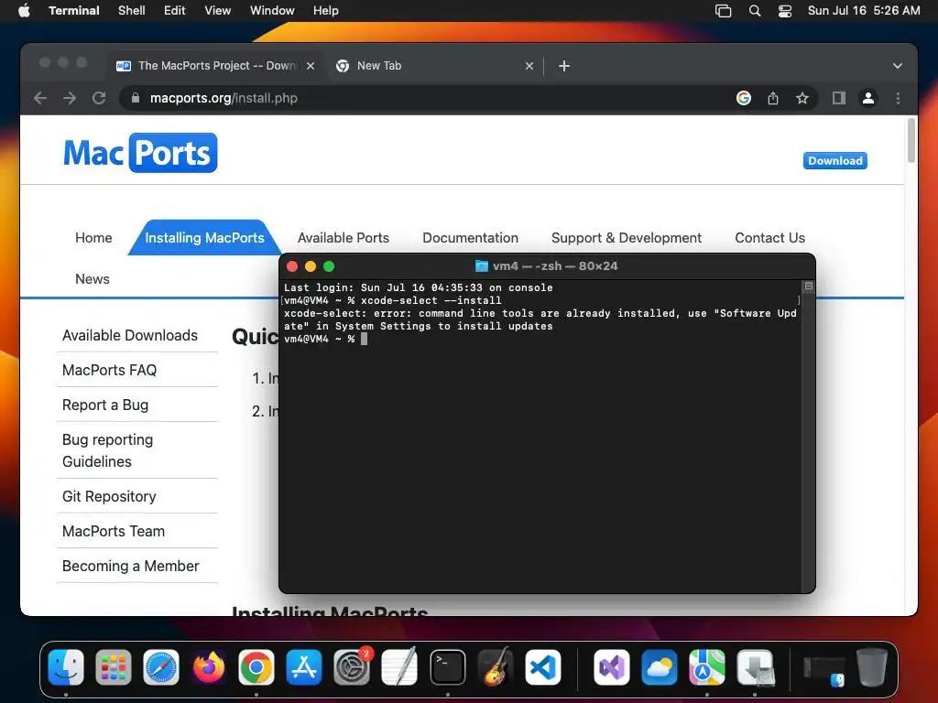Open Bug reporting Guidelines link
The image size is (938, 703).
(108, 450)
